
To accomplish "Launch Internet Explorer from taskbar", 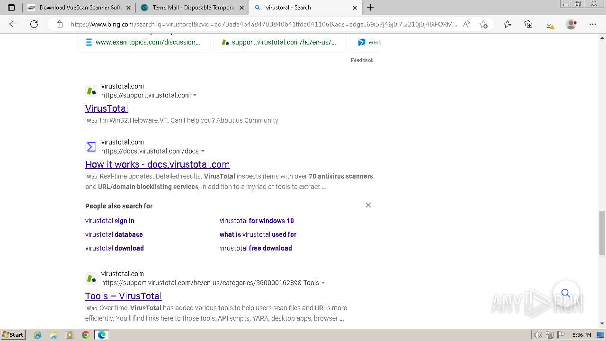I will pyautogui.click(x=38, y=335).
